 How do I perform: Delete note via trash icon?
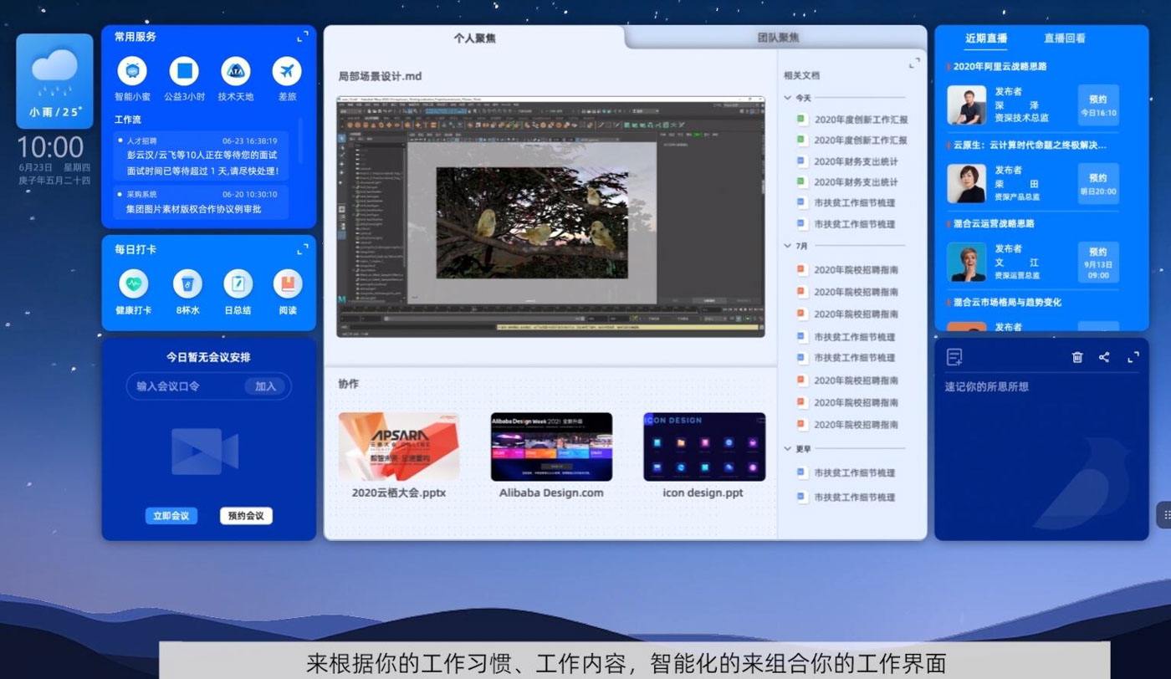tap(1078, 357)
